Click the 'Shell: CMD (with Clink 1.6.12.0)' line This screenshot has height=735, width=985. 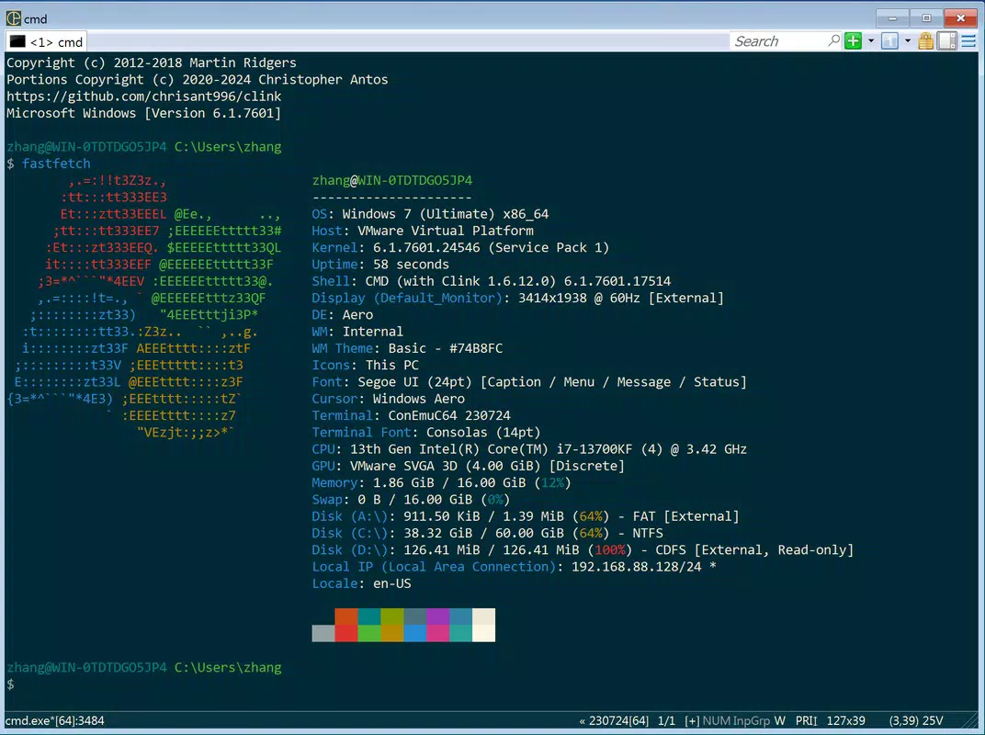[492, 281]
